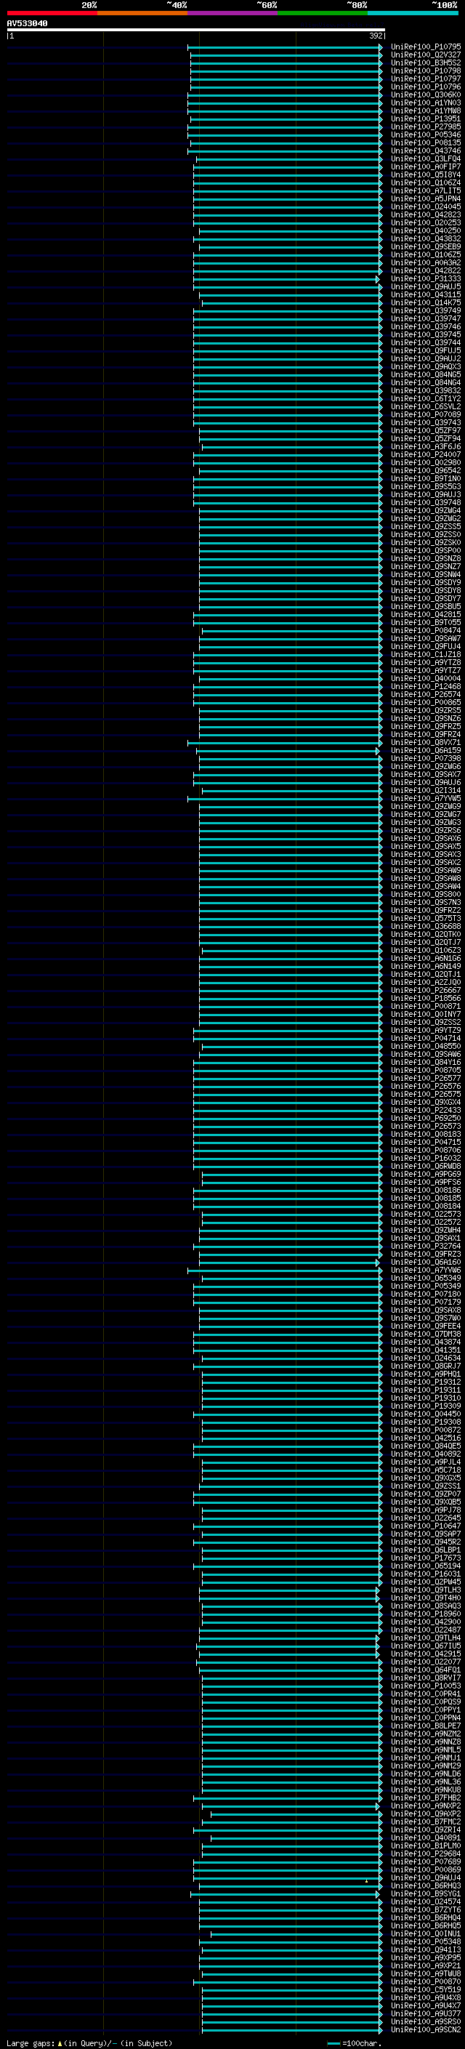
Task: Click hit label UniRef100_P05348
Action: tap(426, 1941)
